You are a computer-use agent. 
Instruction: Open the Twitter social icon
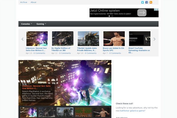tap(142, 2)
